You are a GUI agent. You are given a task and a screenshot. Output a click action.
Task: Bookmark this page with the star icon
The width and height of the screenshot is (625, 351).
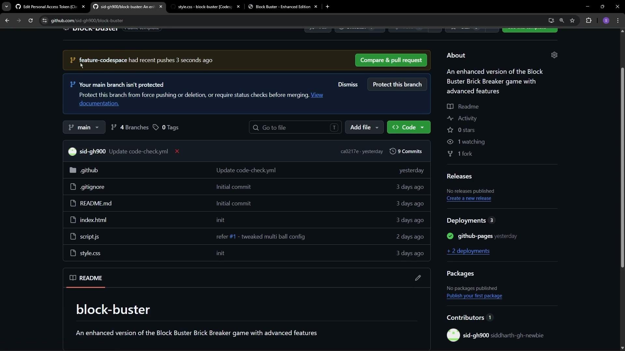tap(572, 20)
